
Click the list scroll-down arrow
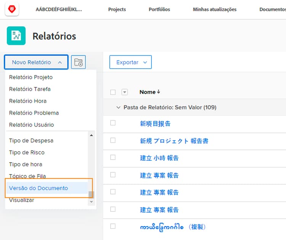pyautogui.click(x=92, y=202)
